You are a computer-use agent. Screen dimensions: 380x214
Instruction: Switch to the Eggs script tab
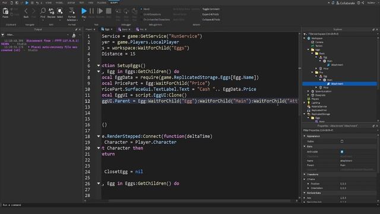107,29
